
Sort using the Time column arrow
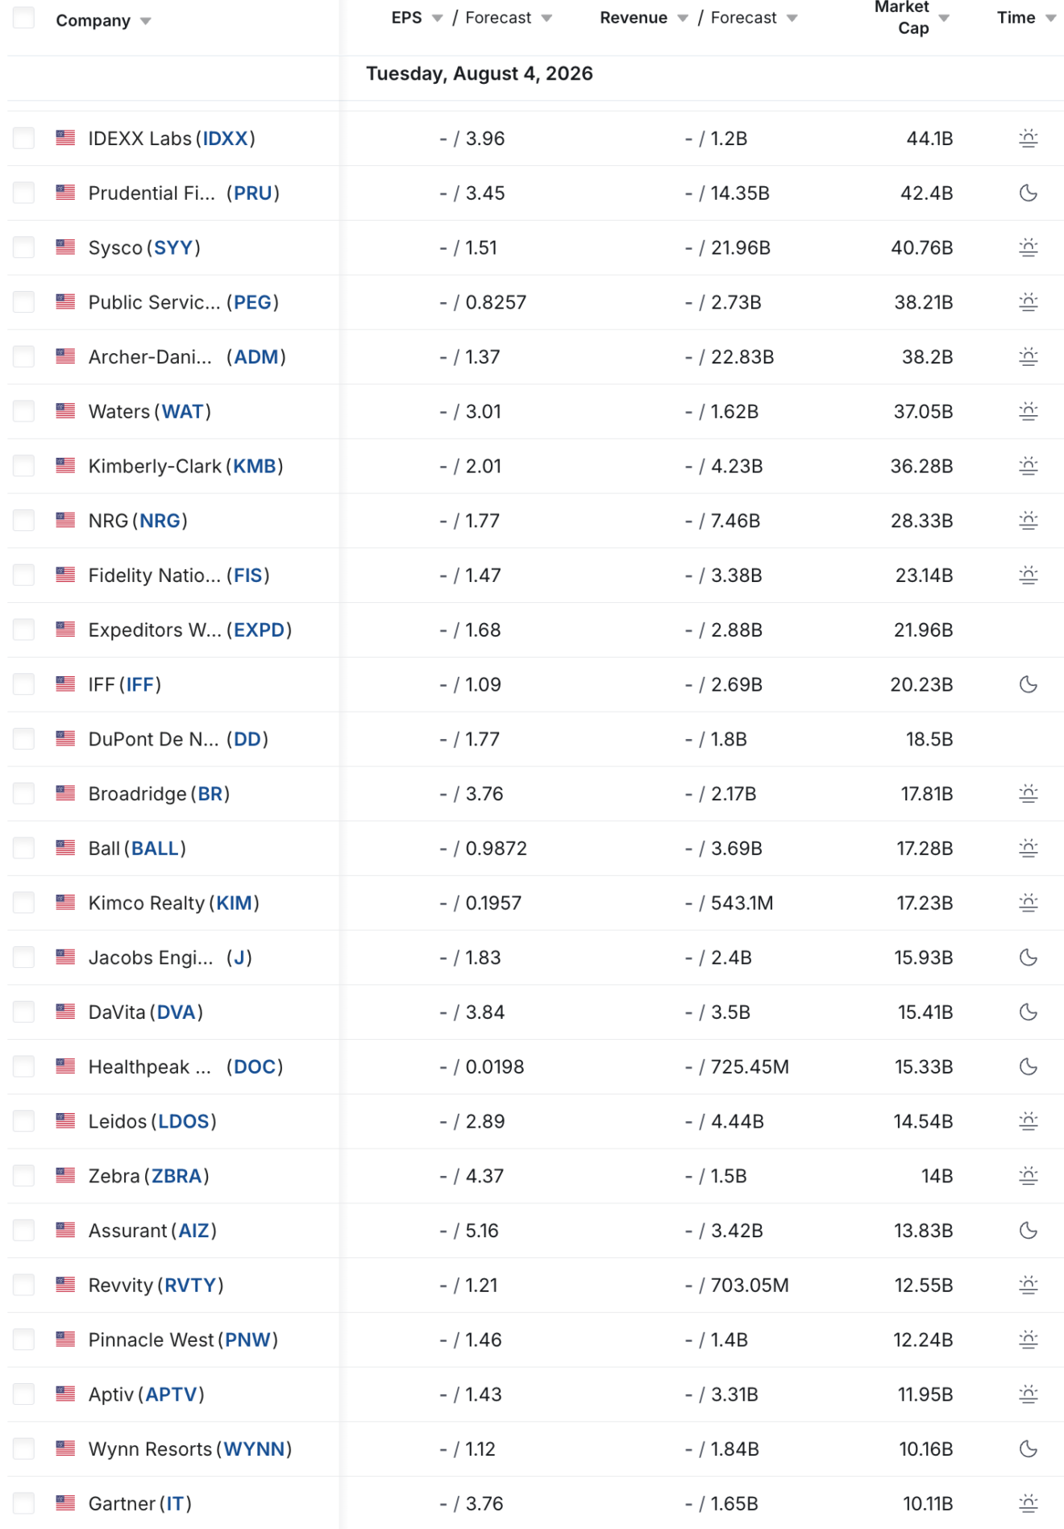(x=1050, y=19)
